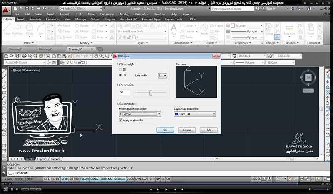
Task: Select the Polyline tool
Action: point(17,29)
